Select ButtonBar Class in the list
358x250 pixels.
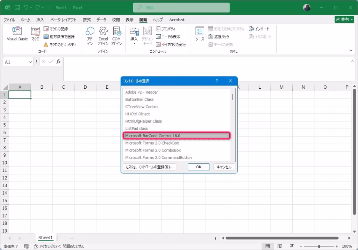(177, 100)
